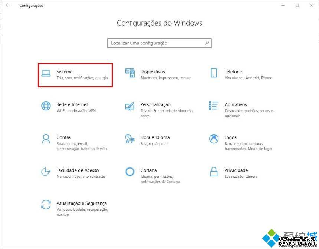This screenshot has height=249, width=319.
Task: Click the Personalização paintbrush icon
Action: (x=130, y=106)
